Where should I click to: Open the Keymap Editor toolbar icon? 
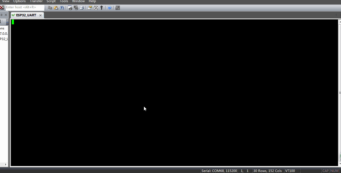point(96,8)
